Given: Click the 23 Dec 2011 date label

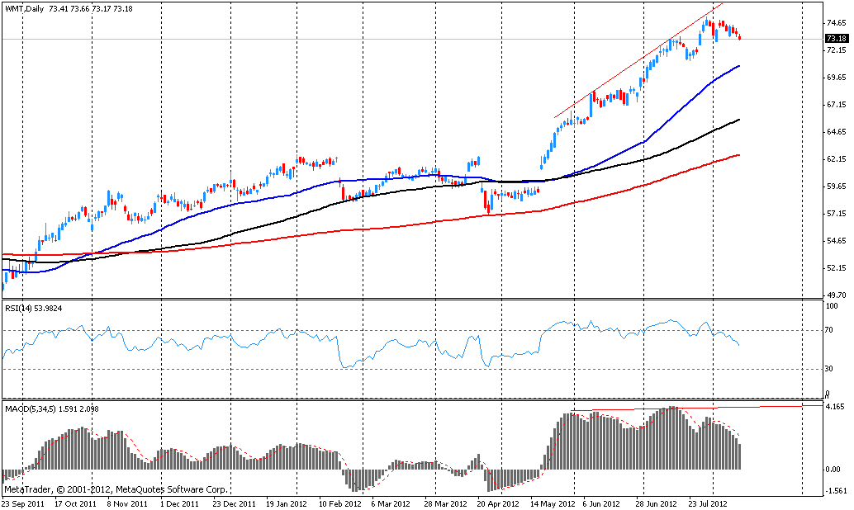Looking at the screenshot, I should (x=234, y=503).
